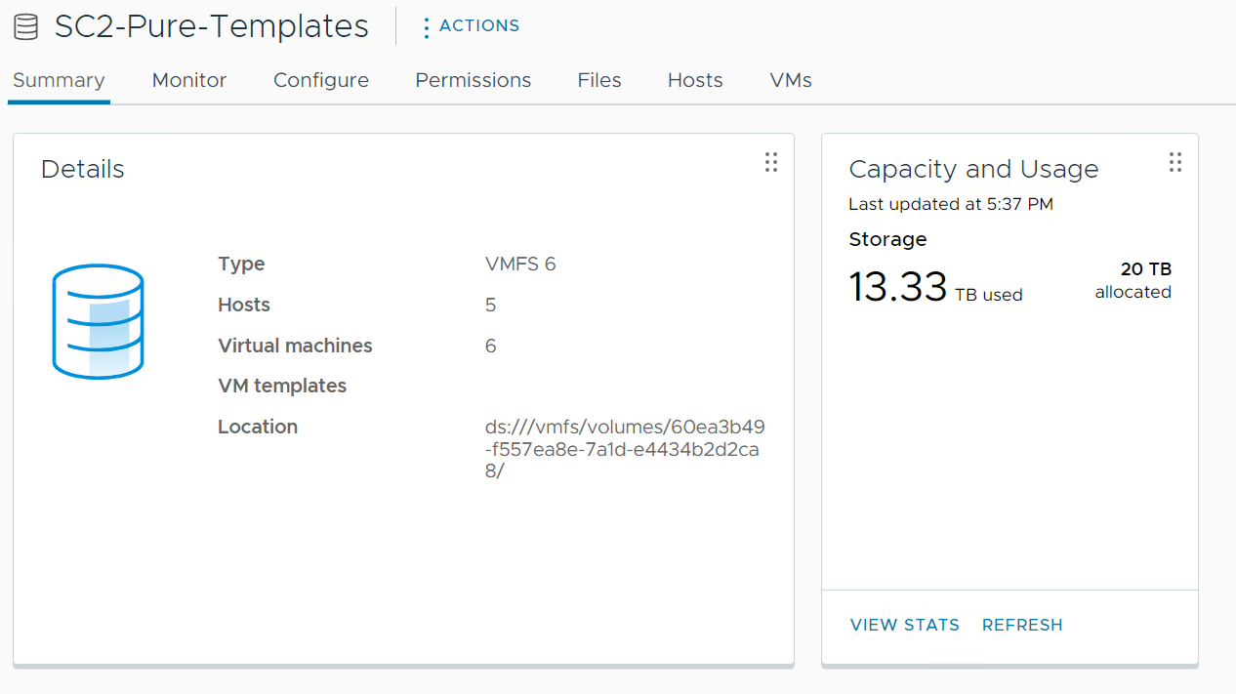The height and width of the screenshot is (694, 1236).
Task: Open the Monitor tab
Action: click(189, 80)
